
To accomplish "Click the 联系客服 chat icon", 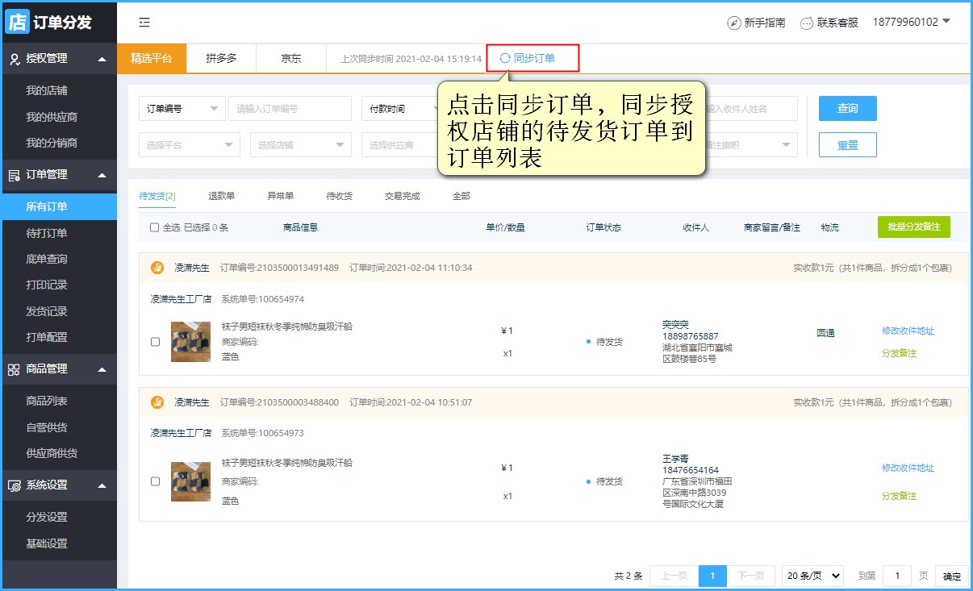I will tap(806, 23).
